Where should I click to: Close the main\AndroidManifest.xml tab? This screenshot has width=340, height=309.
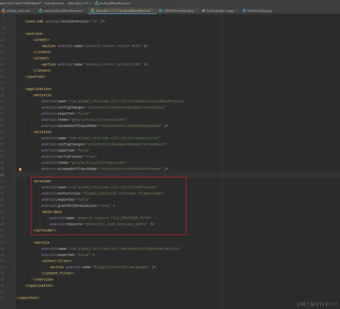(x=85, y=10)
